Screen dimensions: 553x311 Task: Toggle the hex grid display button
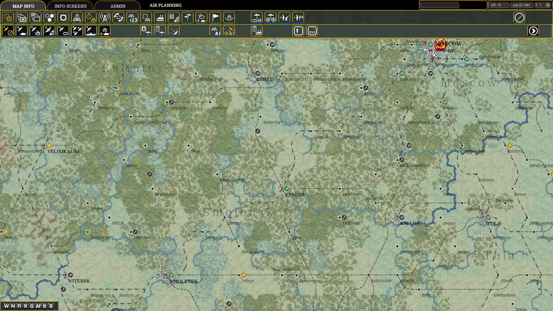point(49,18)
